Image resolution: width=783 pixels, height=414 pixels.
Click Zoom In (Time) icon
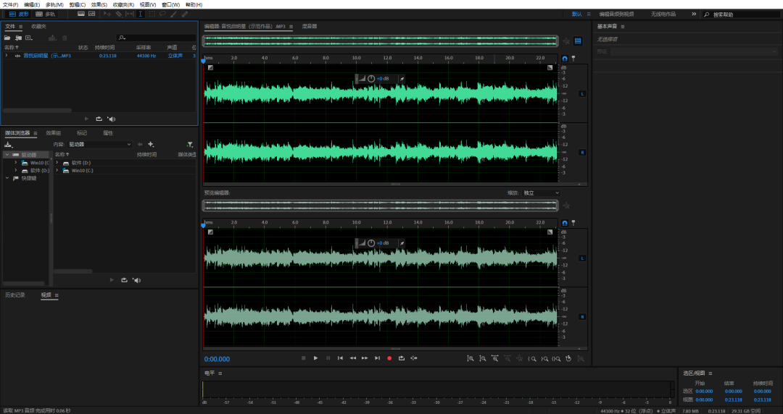[x=495, y=359]
